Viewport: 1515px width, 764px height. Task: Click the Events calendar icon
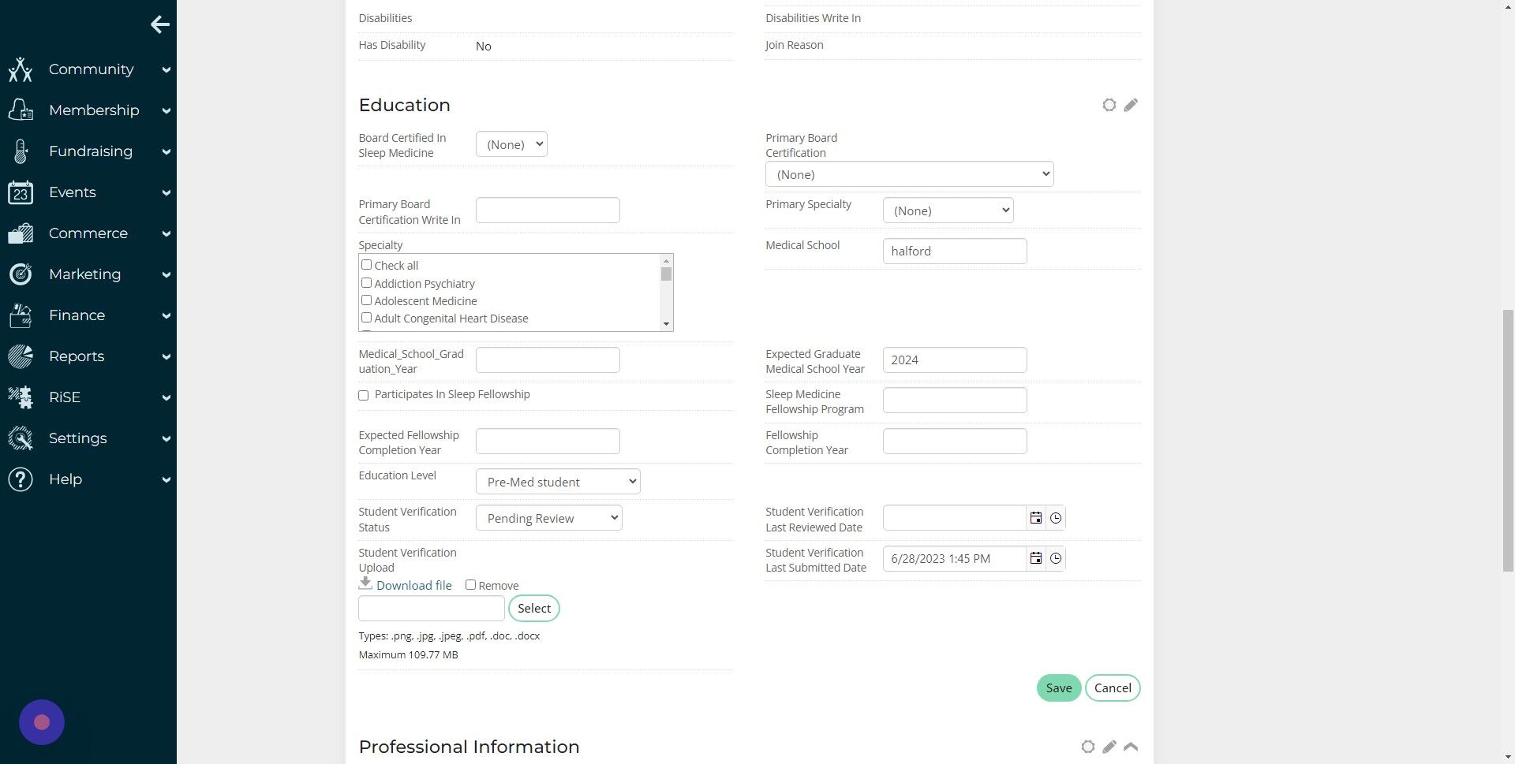21,192
